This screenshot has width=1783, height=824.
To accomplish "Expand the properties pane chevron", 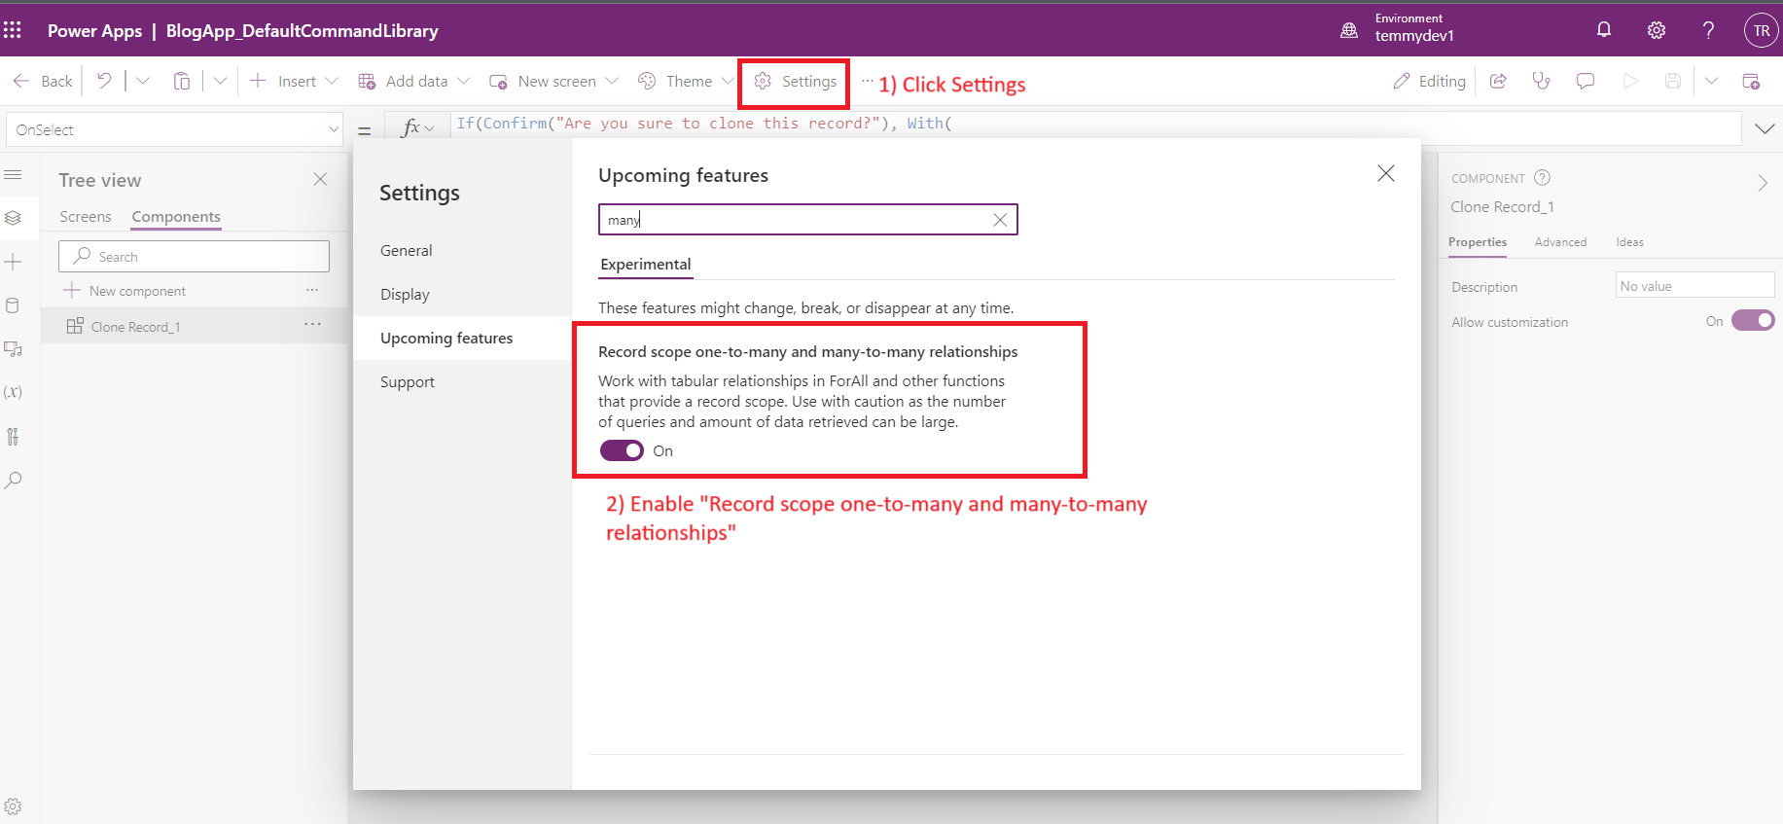I will click(x=1763, y=183).
